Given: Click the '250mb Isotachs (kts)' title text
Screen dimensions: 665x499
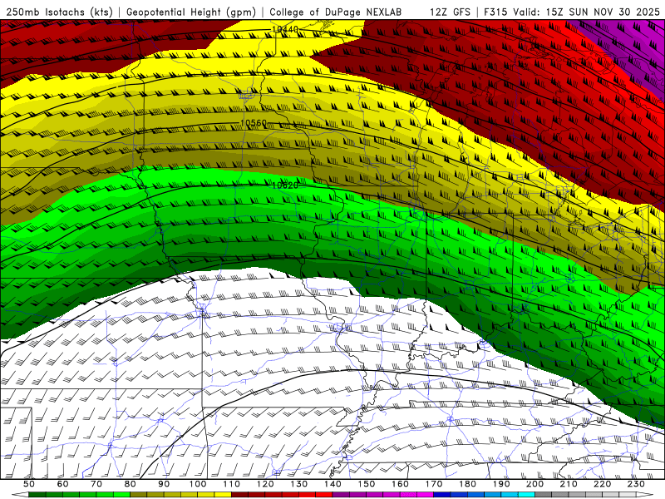Looking at the screenshot, I should [59, 12].
